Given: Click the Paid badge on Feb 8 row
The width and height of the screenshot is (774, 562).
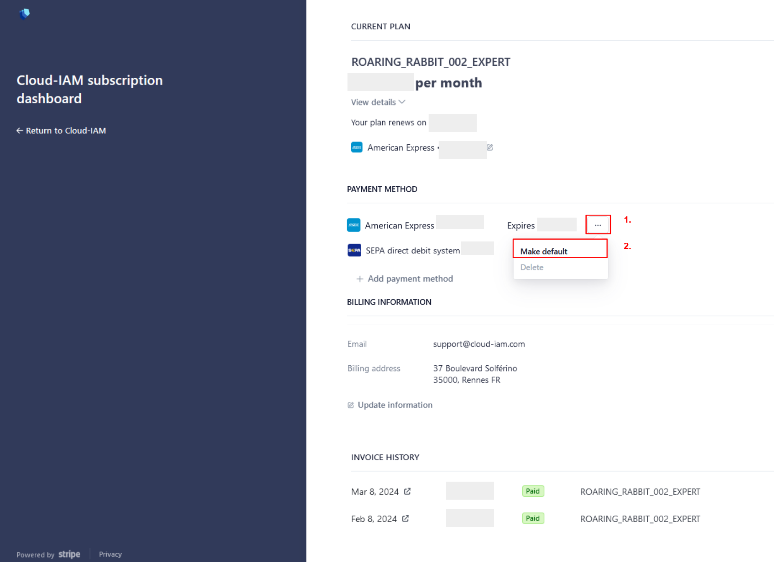Looking at the screenshot, I should tap(533, 518).
